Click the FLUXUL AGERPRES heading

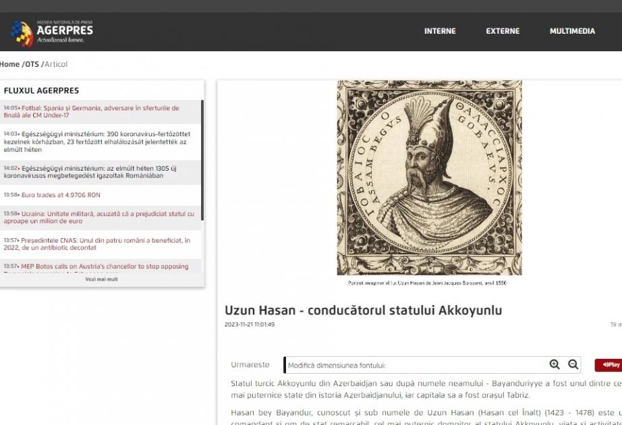click(x=41, y=90)
